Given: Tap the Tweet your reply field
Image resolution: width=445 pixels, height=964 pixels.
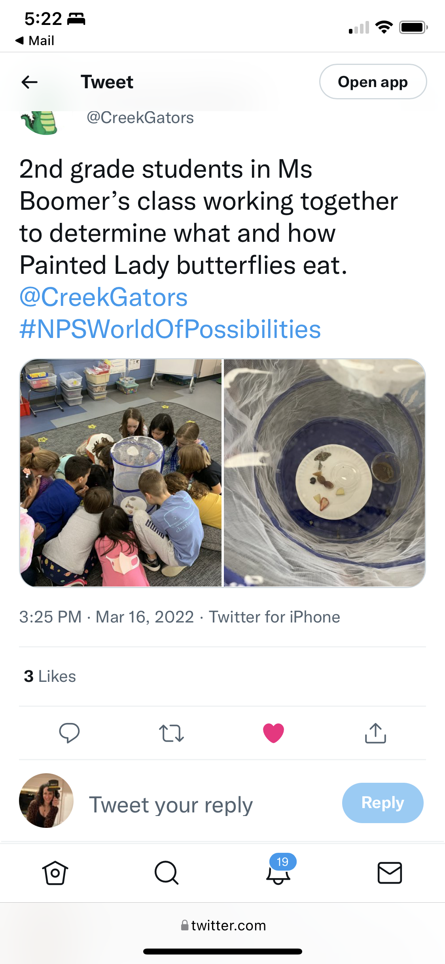Looking at the screenshot, I should 170,805.
